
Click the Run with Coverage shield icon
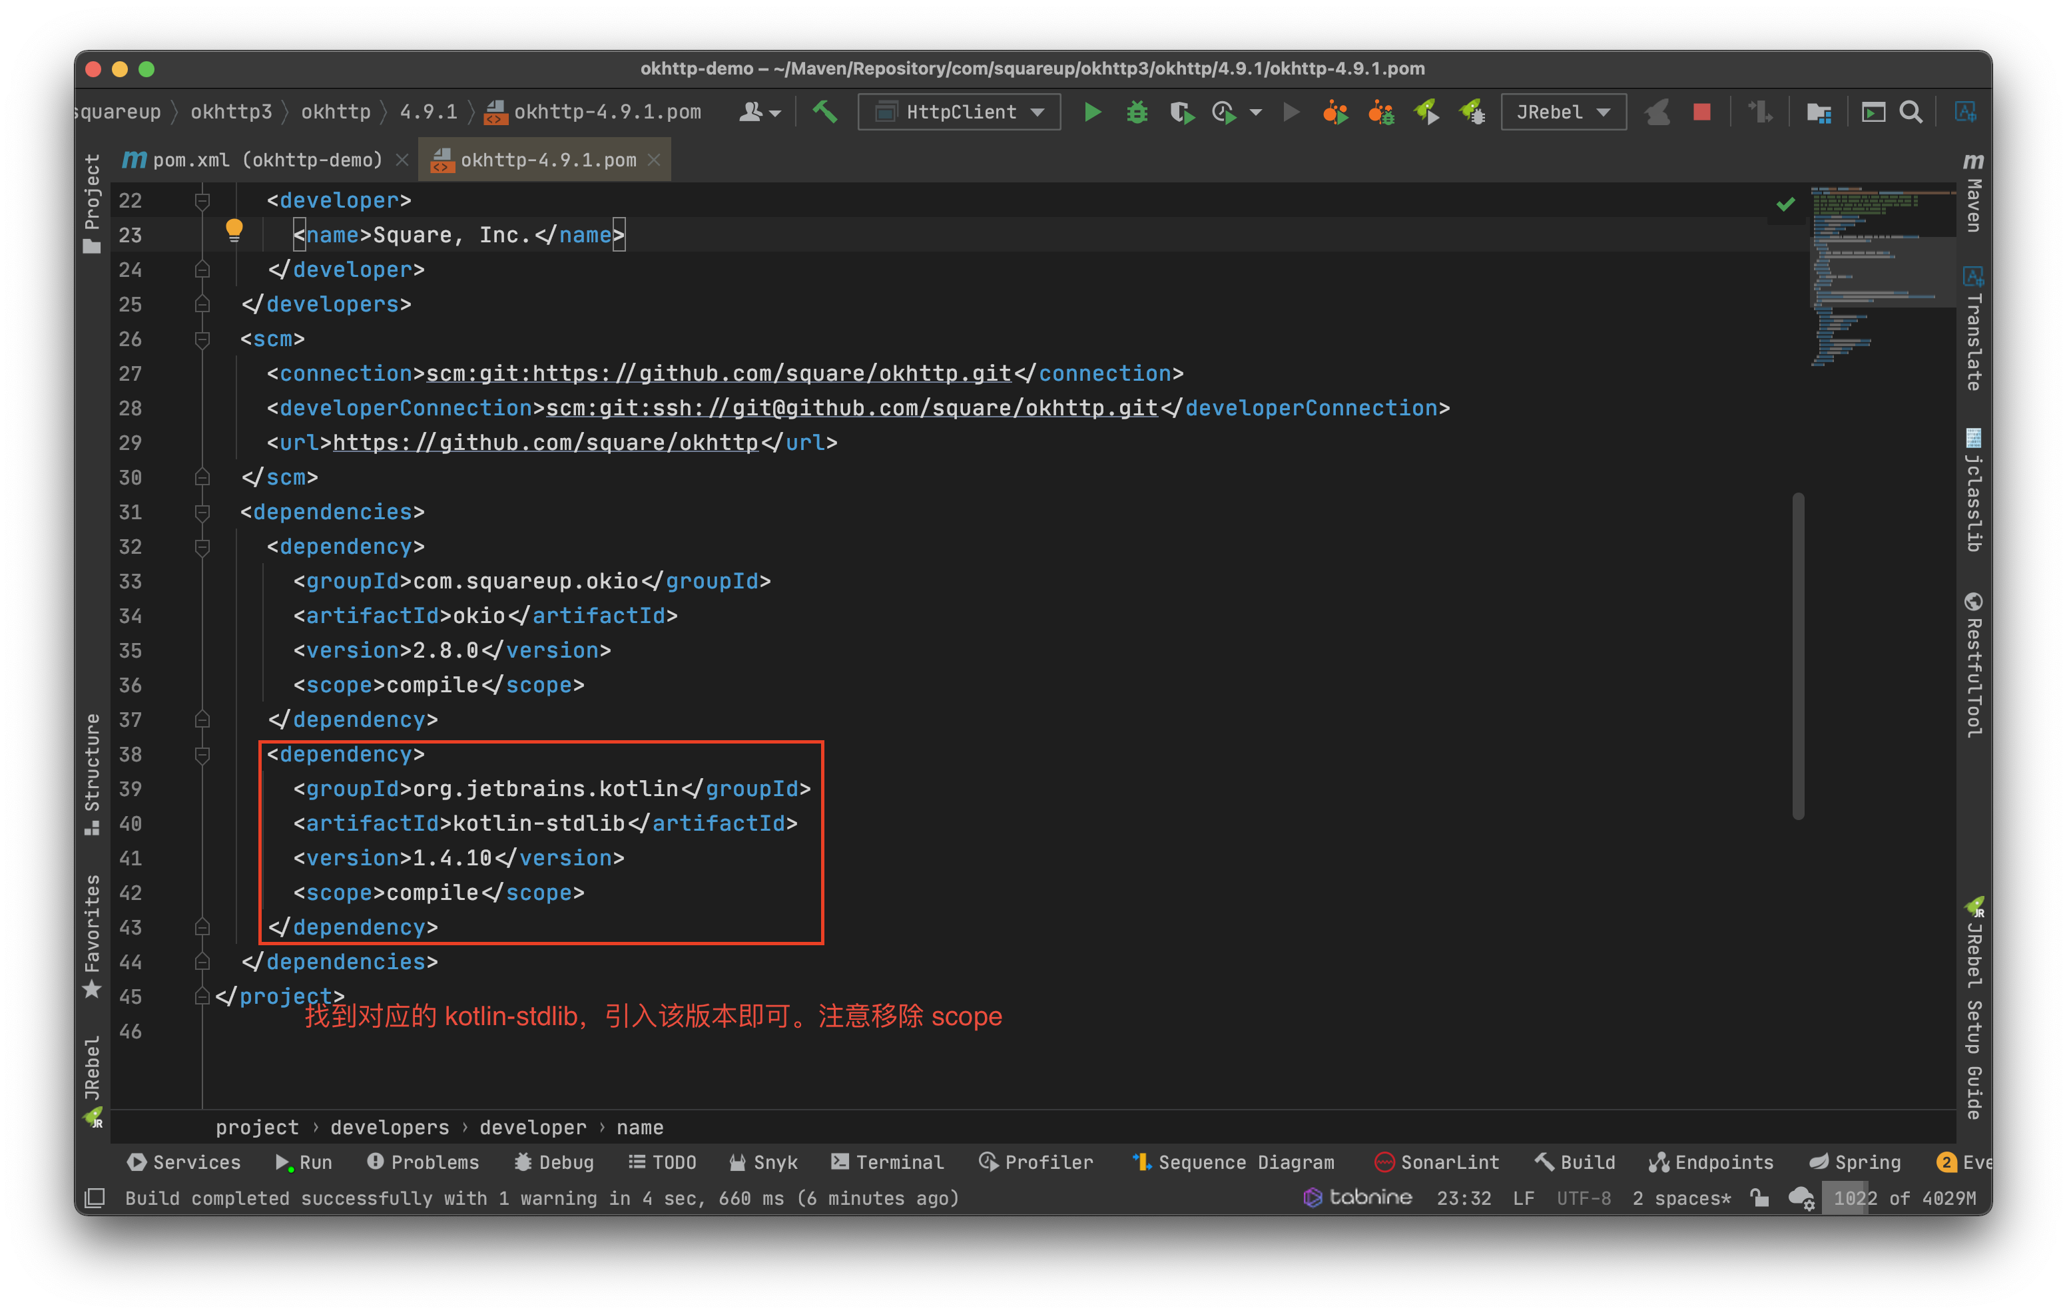[1181, 112]
